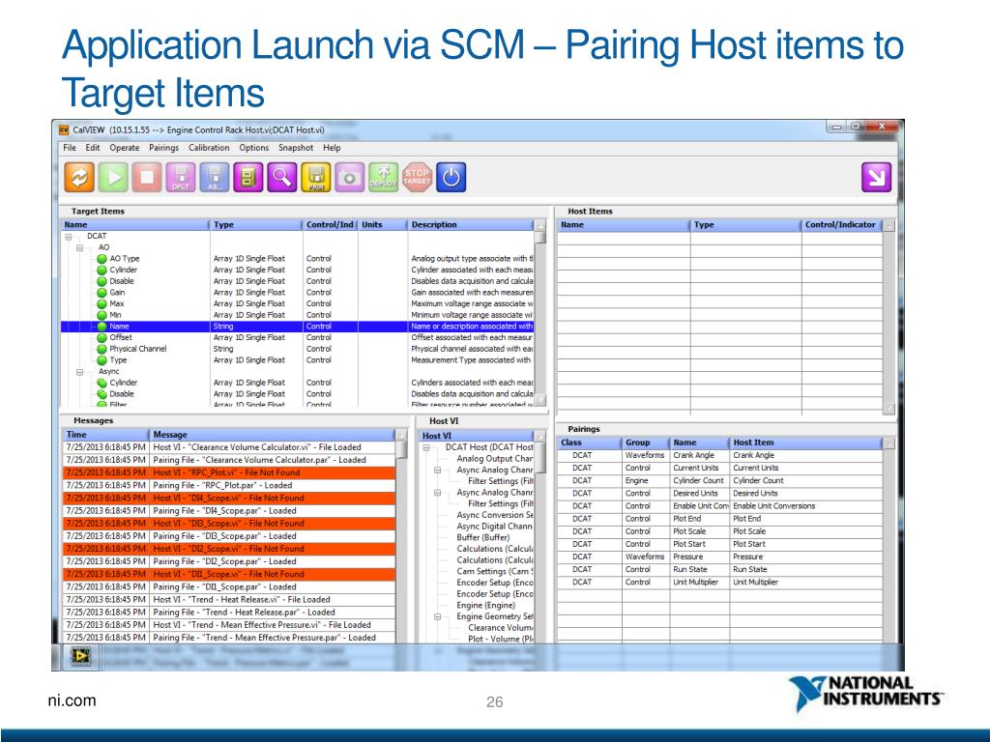
Task: Select Engine (Engine) in Host VI tree
Action: (x=485, y=605)
